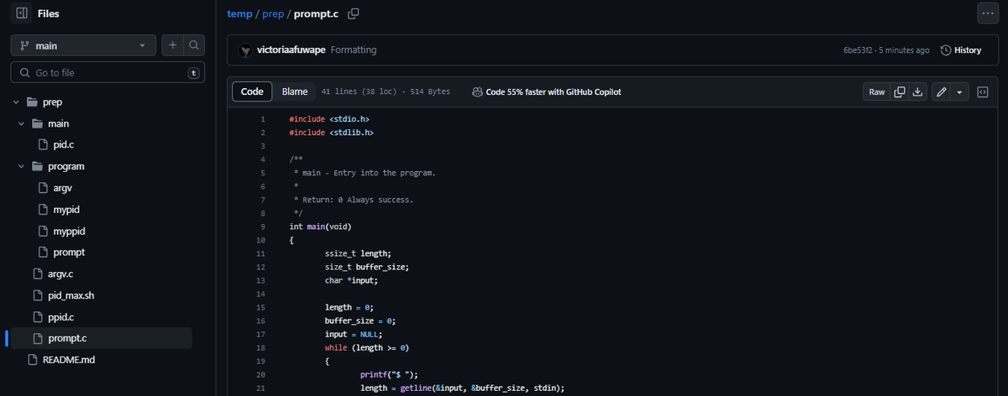Collapse the program folder chevron
This screenshot has width=1008, height=396.
pyautogui.click(x=23, y=166)
